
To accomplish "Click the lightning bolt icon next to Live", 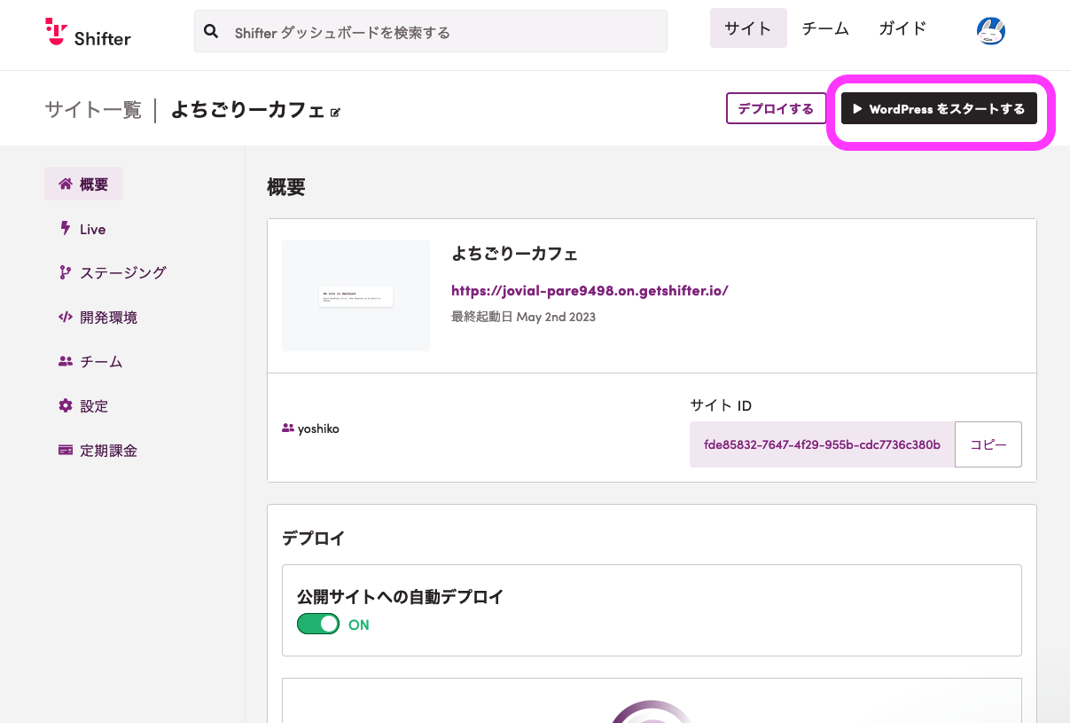I will (65, 229).
